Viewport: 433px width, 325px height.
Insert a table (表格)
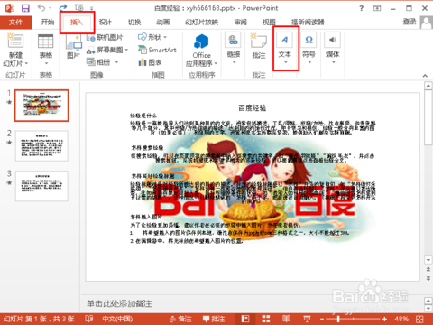pos(46,50)
